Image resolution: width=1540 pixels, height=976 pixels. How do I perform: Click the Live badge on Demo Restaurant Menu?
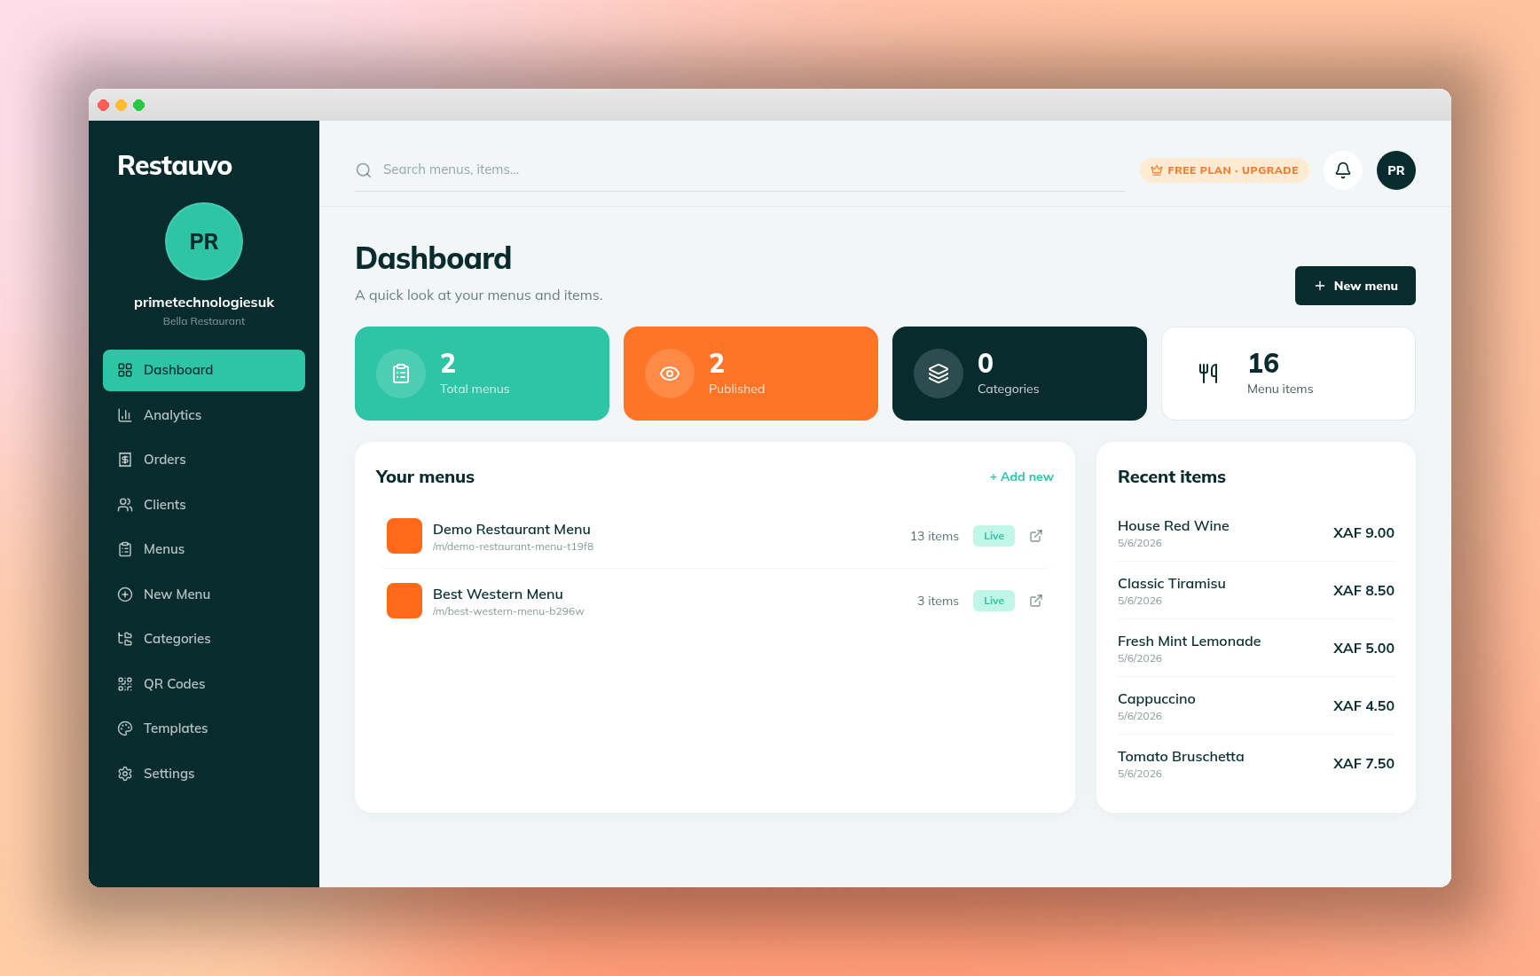[x=994, y=536]
